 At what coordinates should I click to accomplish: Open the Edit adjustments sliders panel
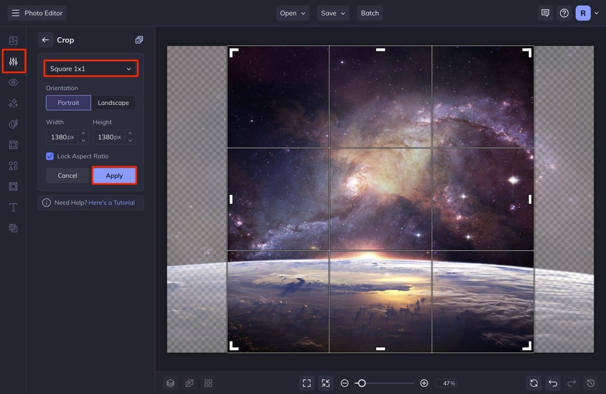(13, 62)
